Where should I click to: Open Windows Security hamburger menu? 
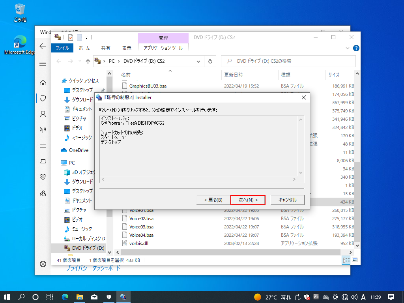[x=43, y=64]
